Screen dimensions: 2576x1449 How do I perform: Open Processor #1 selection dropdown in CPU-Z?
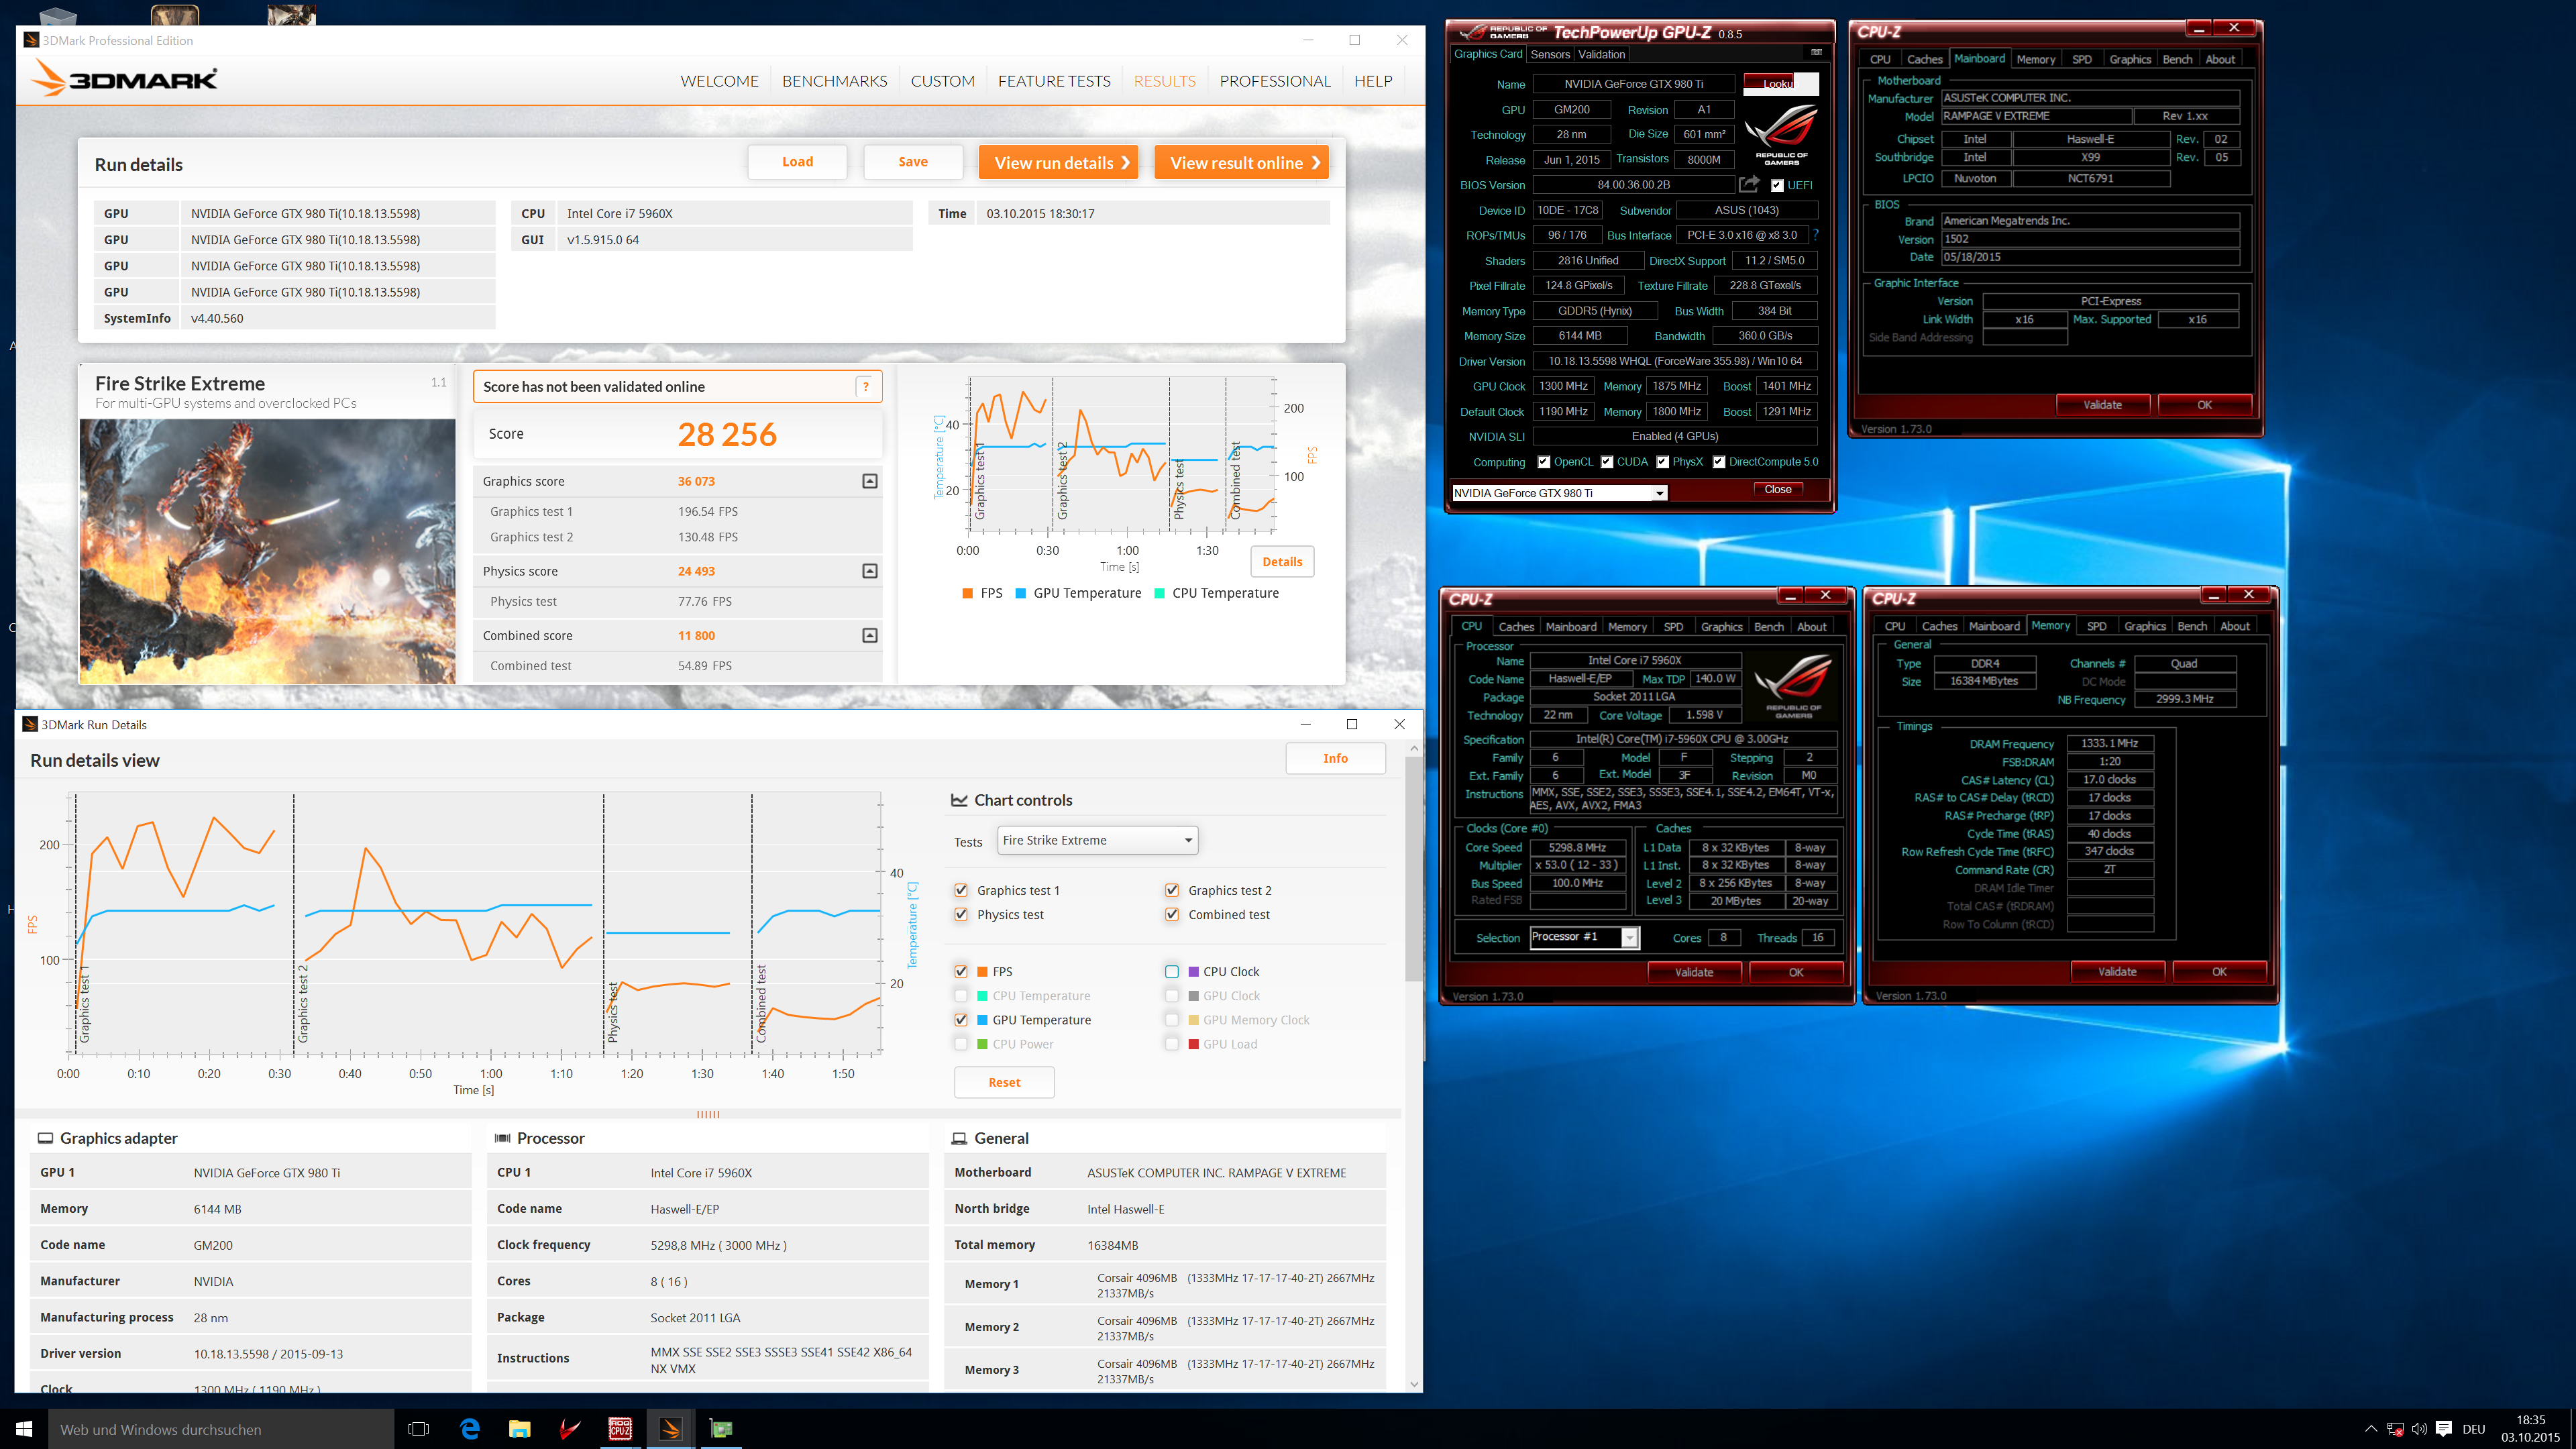pyautogui.click(x=1584, y=937)
